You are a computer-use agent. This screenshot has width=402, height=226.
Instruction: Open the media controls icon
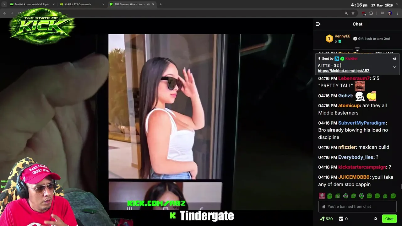[382, 13]
